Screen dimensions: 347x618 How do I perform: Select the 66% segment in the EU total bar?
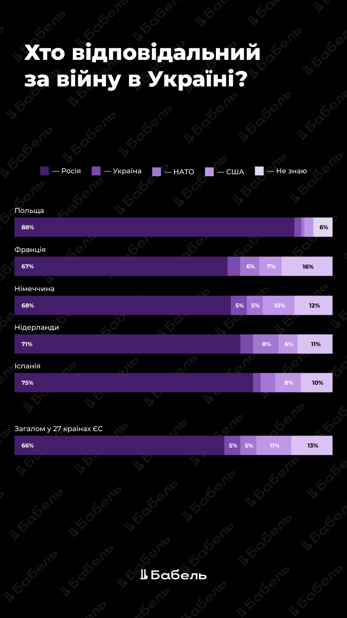[x=119, y=445]
